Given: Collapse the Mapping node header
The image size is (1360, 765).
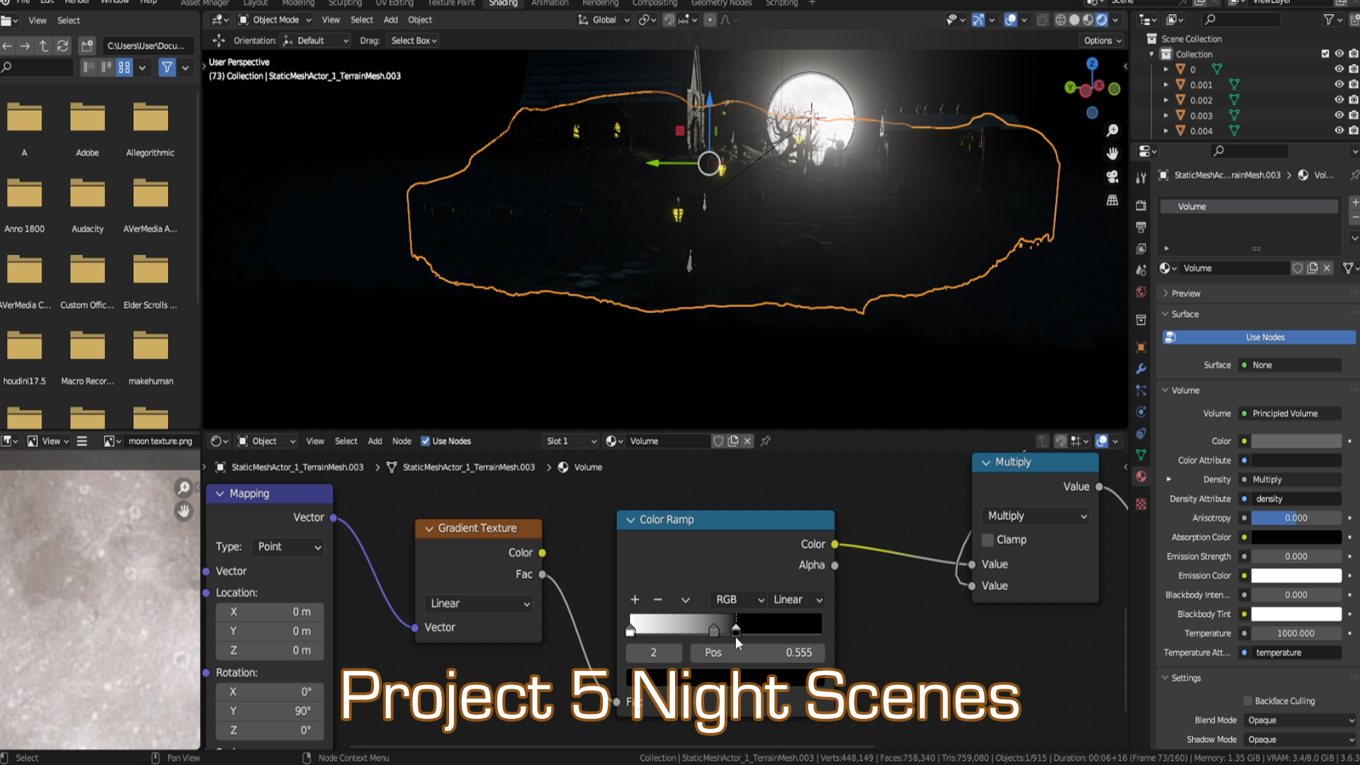Looking at the screenshot, I should 220,494.
